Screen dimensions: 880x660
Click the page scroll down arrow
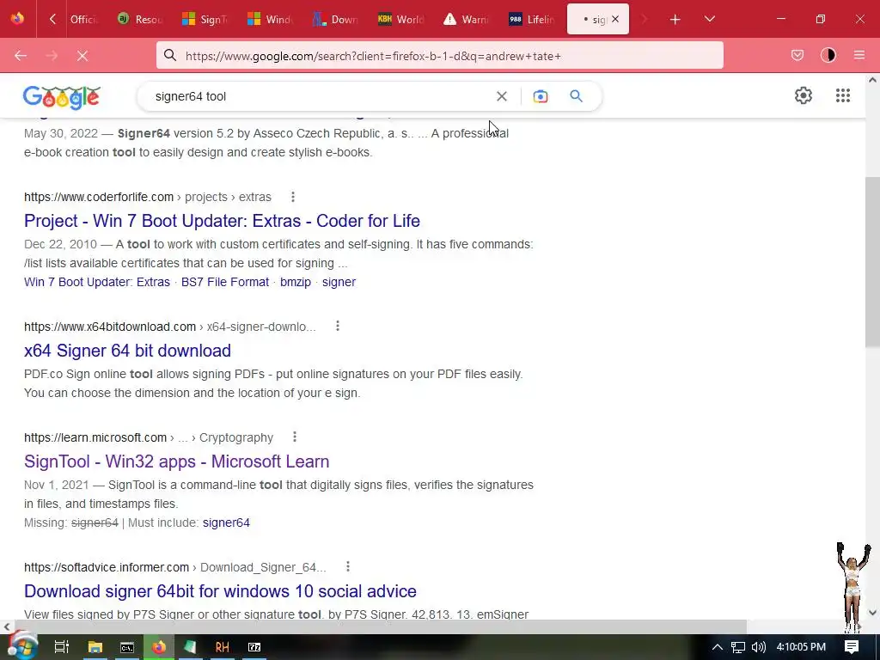(x=872, y=613)
